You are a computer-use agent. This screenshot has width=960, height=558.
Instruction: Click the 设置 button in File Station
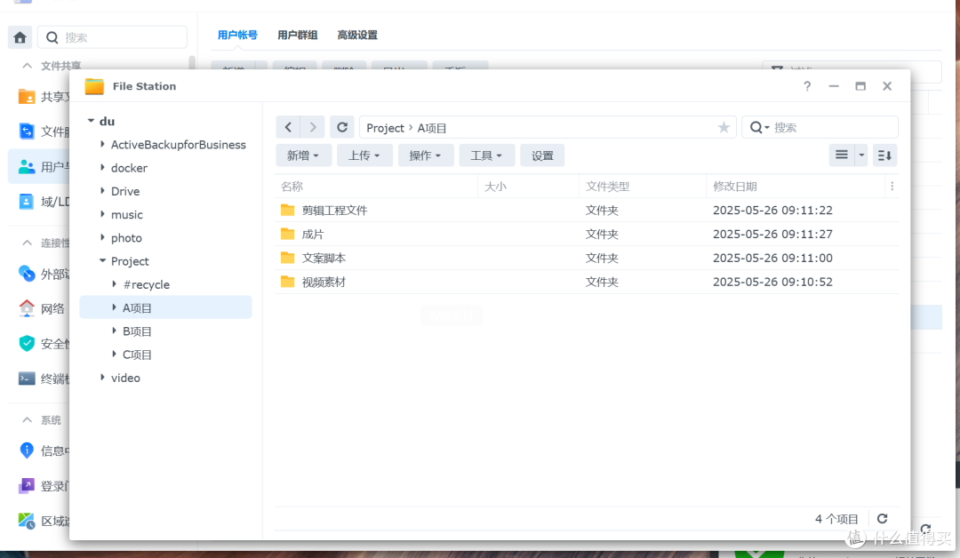tap(542, 155)
